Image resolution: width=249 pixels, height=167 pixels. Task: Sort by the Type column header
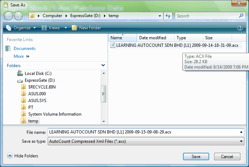click(189, 38)
